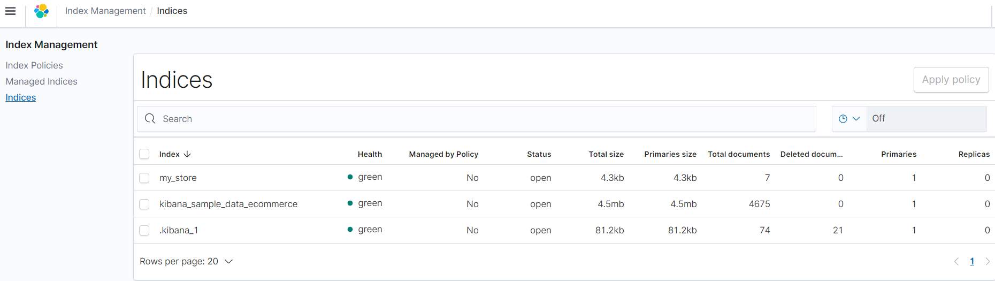Viewport: 995px width, 281px height.
Task: Go to the next results page arrow
Action: point(988,262)
